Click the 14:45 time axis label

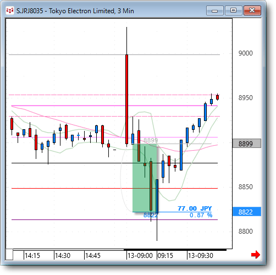click(93, 256)
